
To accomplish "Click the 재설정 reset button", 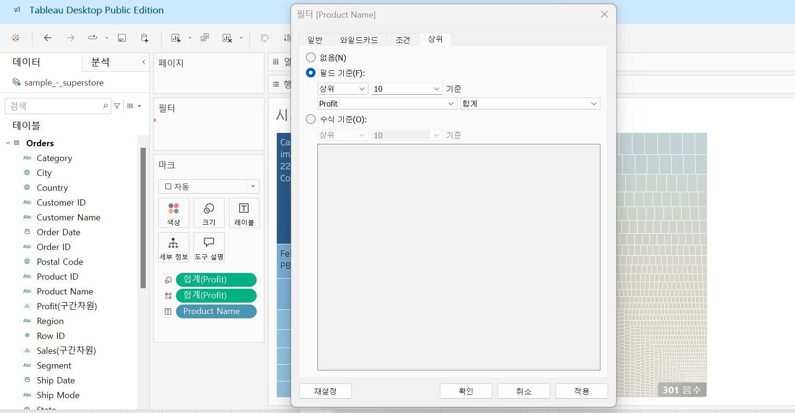I will [x=326, y=391].
